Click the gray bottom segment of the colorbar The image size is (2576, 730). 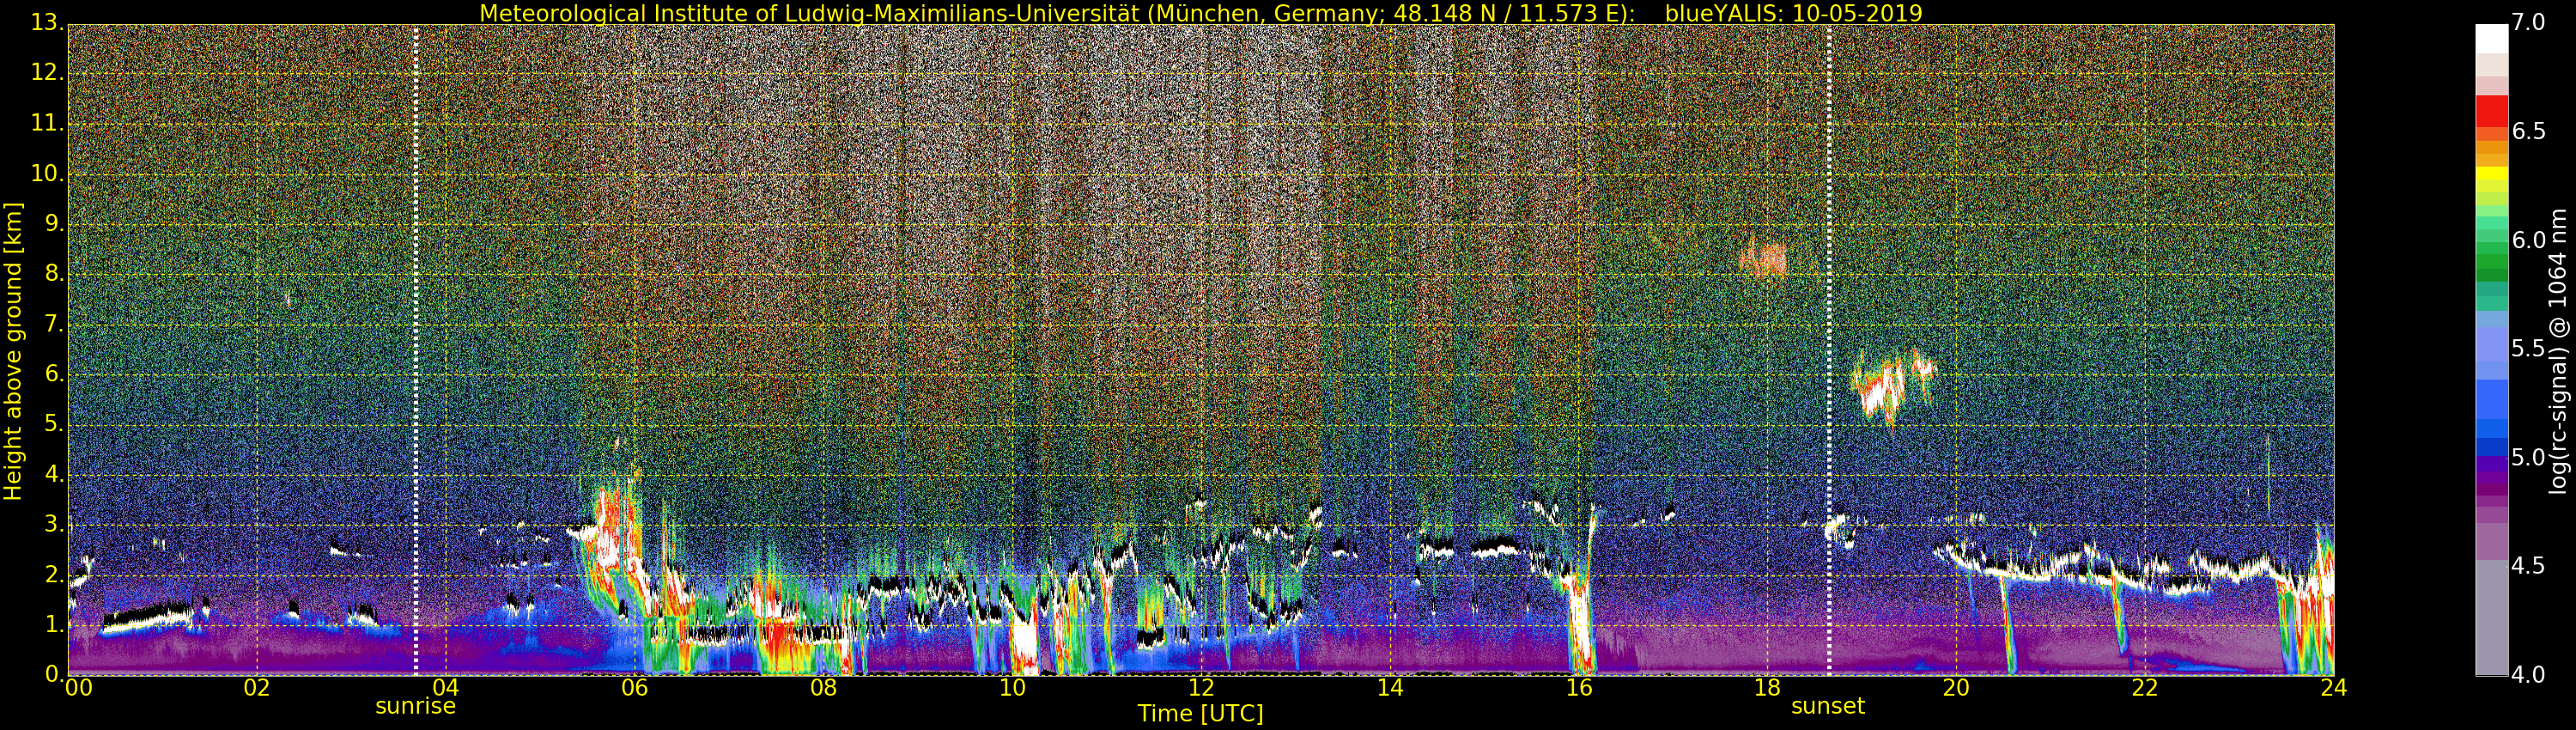2491,618
